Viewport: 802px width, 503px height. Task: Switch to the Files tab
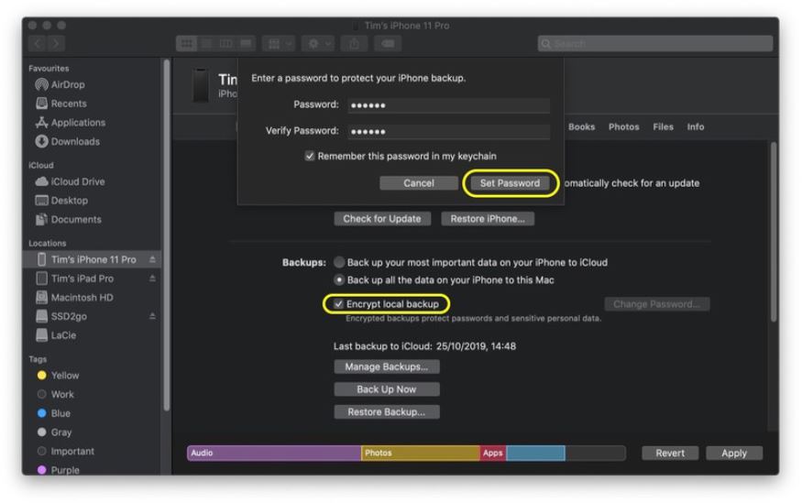663,126
